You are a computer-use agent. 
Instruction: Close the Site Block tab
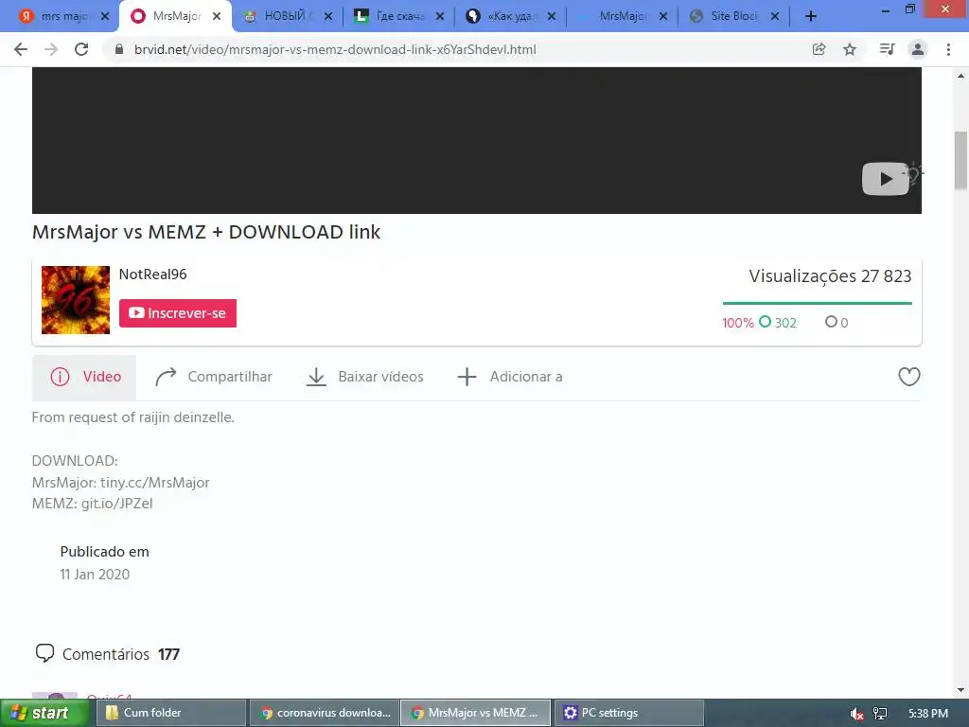pos(775,16)
